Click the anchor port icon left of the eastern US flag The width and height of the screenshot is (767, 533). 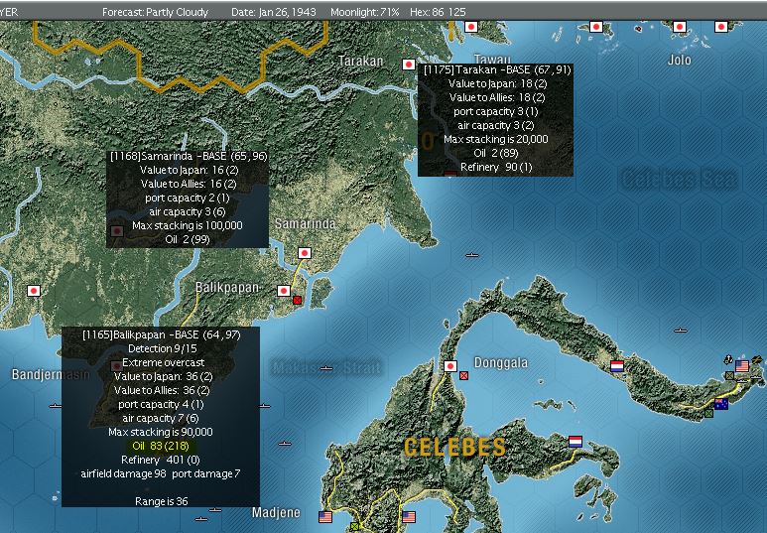point(728,359)
